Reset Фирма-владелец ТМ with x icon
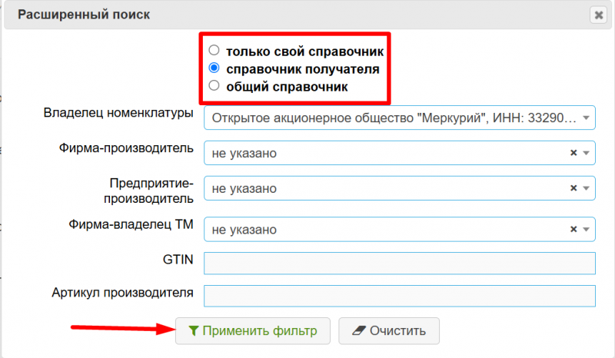 click(573, 229)
